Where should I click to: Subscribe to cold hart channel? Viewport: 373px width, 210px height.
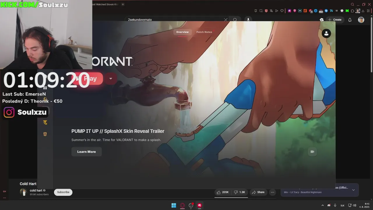click(63, 192)
